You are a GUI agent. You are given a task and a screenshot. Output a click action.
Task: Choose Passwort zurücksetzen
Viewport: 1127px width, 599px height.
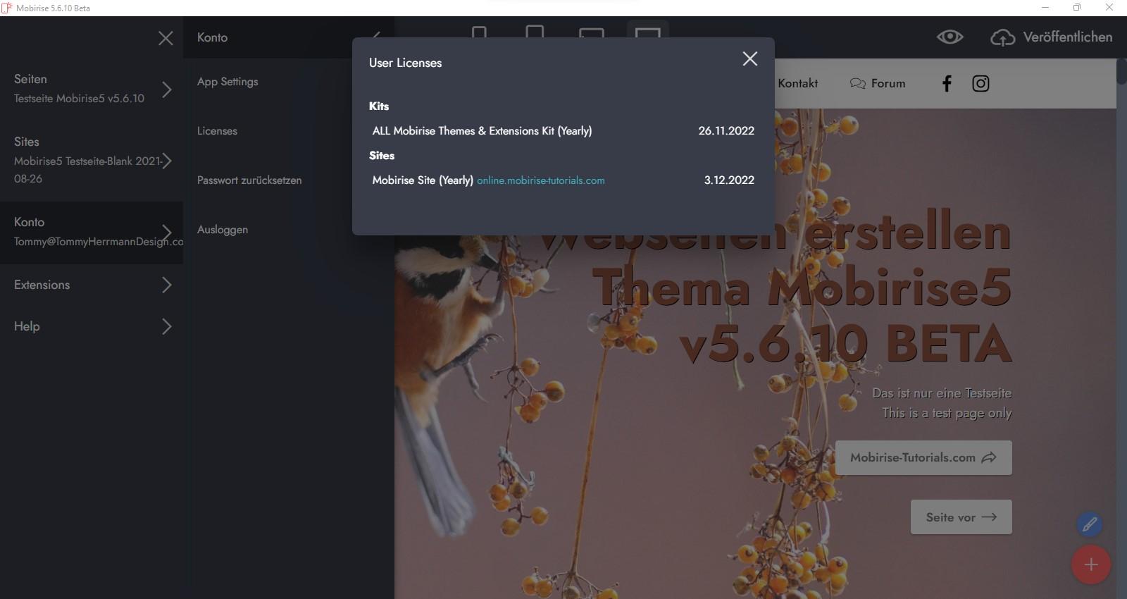(x=249, y=180)
